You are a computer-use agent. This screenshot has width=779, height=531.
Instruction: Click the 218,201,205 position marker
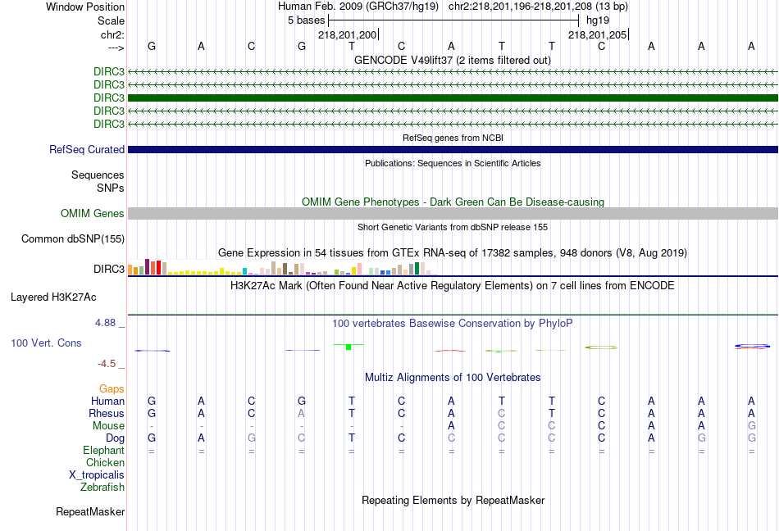(598, 34)
